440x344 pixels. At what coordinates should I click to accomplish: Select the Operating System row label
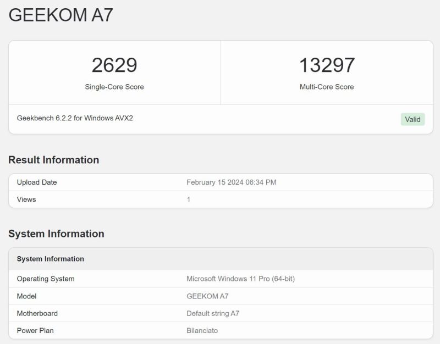(46, 279)
